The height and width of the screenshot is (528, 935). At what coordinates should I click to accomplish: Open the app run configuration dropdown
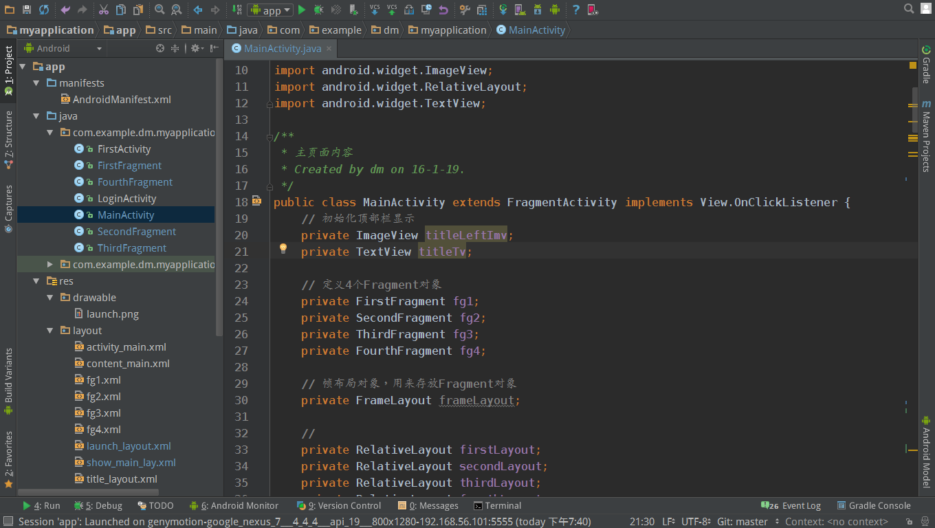270,10
